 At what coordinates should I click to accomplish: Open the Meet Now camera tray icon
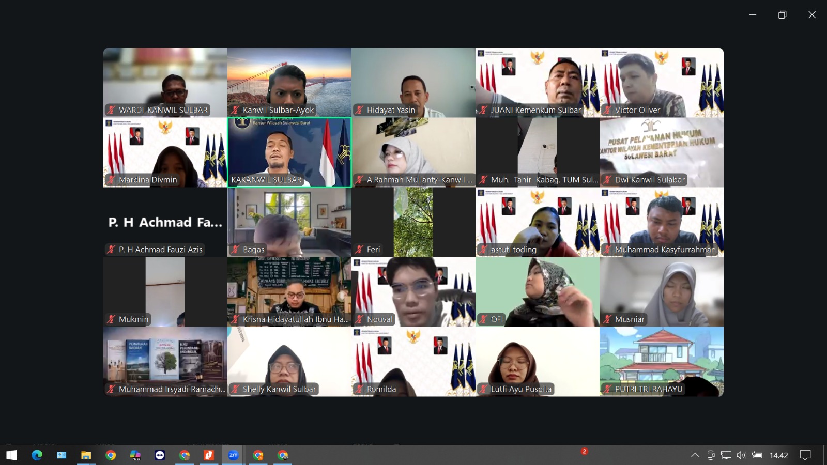[x=711, y=455]
